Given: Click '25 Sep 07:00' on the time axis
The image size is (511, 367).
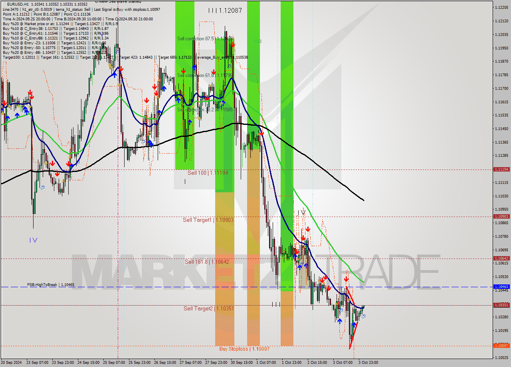Looking at the screenshot, I should pos(114,363).
